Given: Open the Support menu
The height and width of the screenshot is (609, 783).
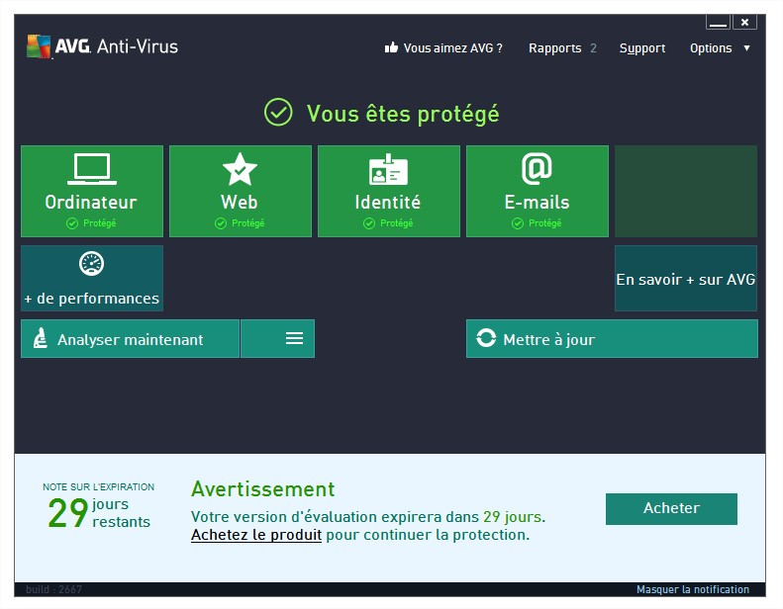Looking at the screenshot, I should 642,47.
